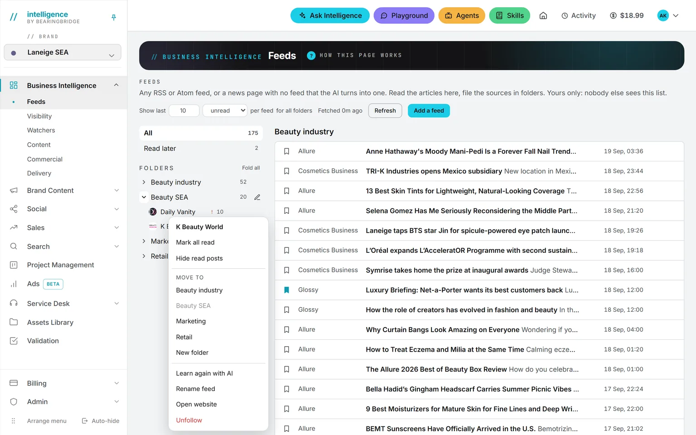696x435 pixels.
Task: Click the Arrange menu grip icon
Action: tap(14, 421)
